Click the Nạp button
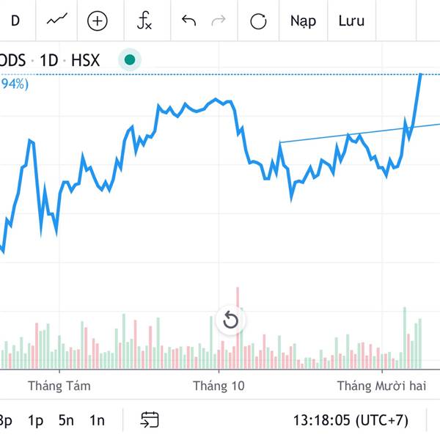This screenshot has width=440, height=440. pyautogui.click(x=303, y=21)
